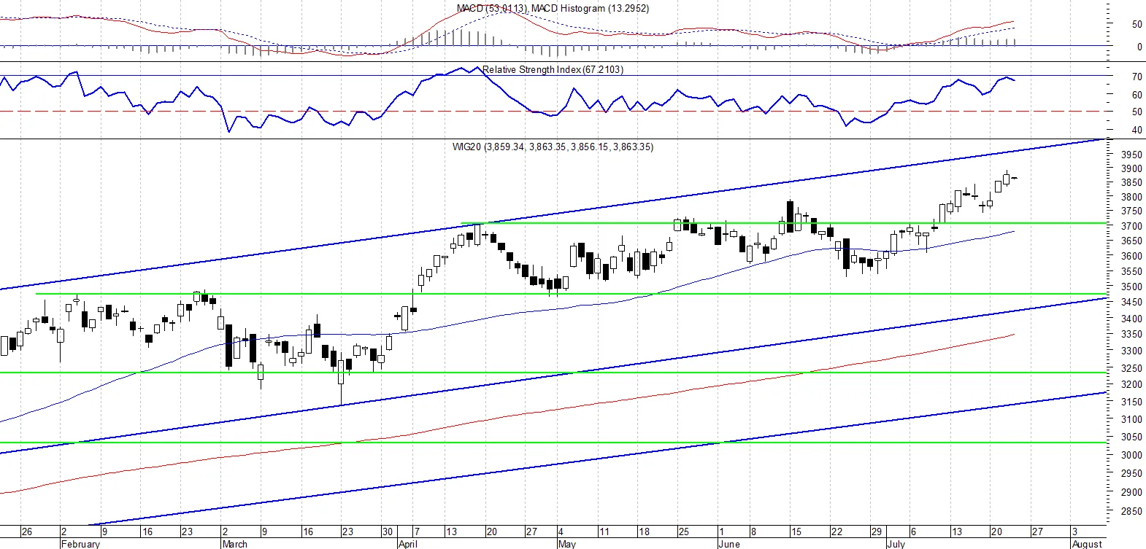Select the June label on the date axis
1146x549 pixels.
[x=729, y=544]
